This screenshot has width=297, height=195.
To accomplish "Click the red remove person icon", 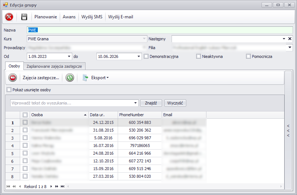I will coord(13,78).
